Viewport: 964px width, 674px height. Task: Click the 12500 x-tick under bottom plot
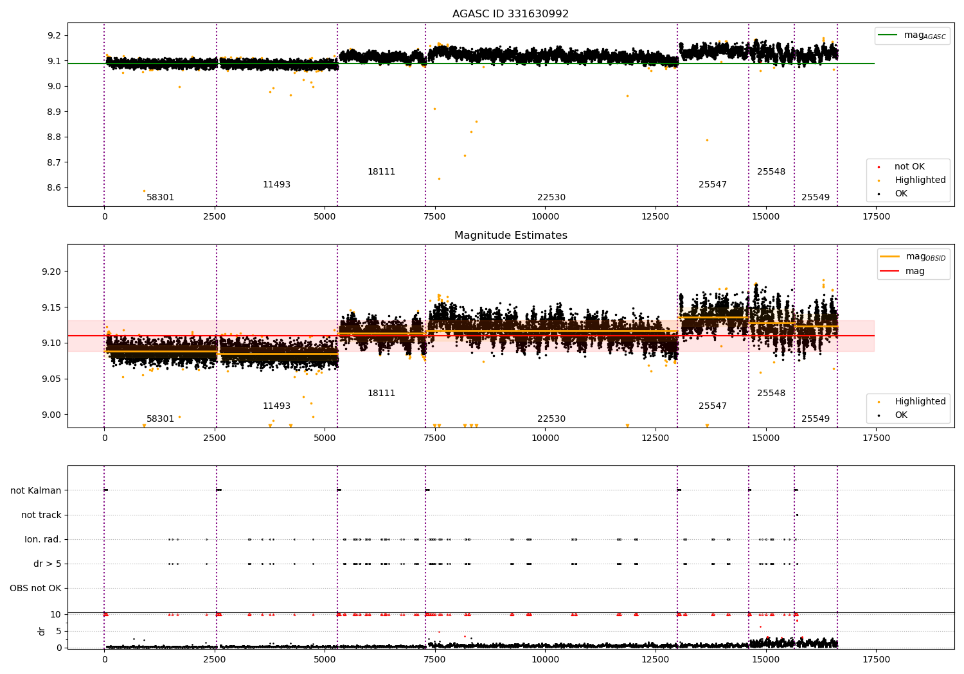[x=656, y=660]
